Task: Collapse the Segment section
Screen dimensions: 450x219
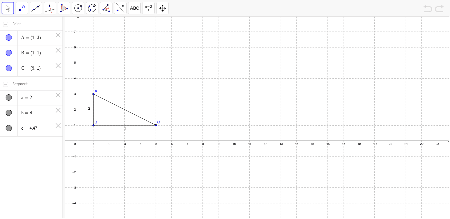Action: pyautogui.click(x=5, y=84)
